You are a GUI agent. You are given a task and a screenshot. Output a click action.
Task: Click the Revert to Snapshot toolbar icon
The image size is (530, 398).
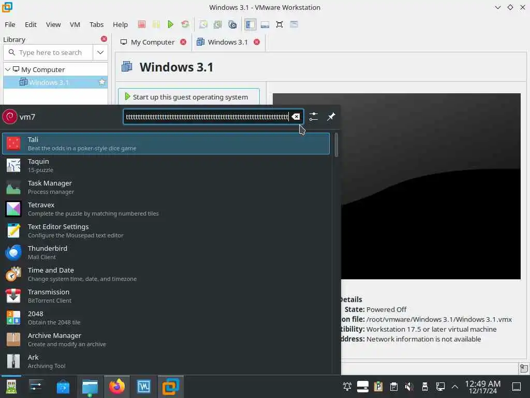click(218, 24)
